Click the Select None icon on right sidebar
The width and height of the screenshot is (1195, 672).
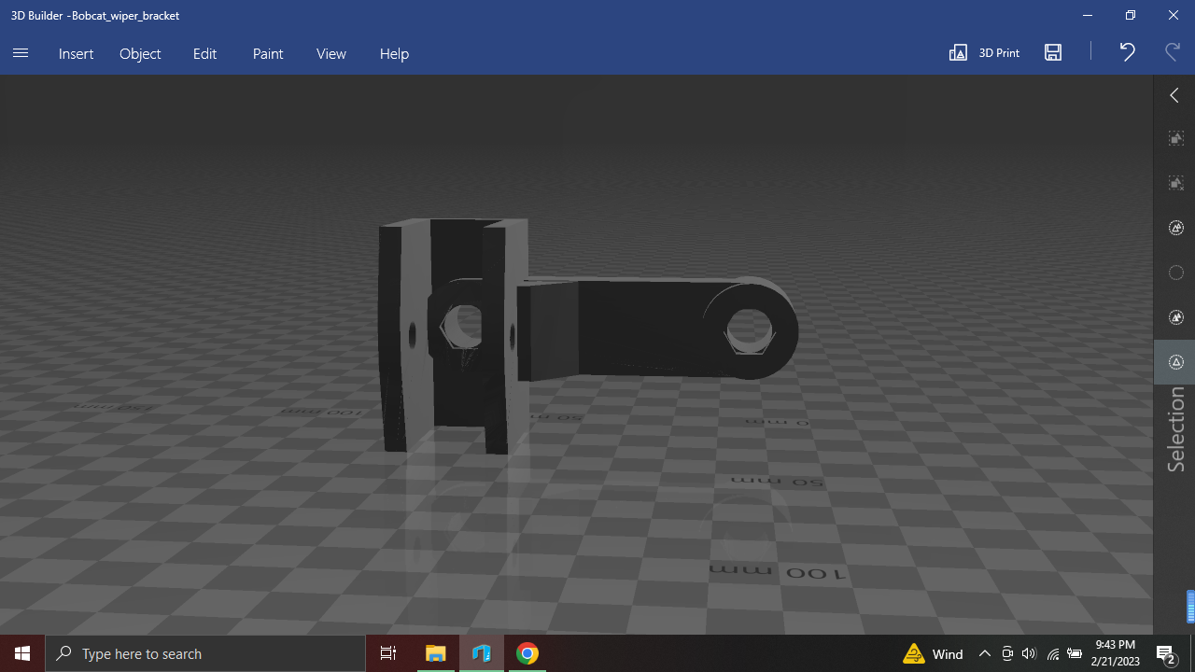pos(1175,183)
